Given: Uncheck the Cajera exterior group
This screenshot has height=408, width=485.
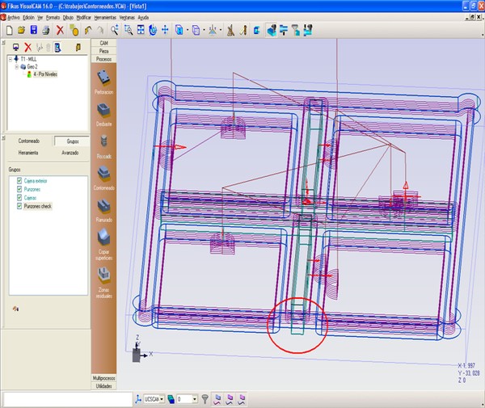Looking at the screenshot, I should pos(19,181).
